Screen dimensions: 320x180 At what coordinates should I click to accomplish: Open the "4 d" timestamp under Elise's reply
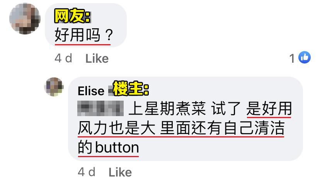tap(87, 172)
